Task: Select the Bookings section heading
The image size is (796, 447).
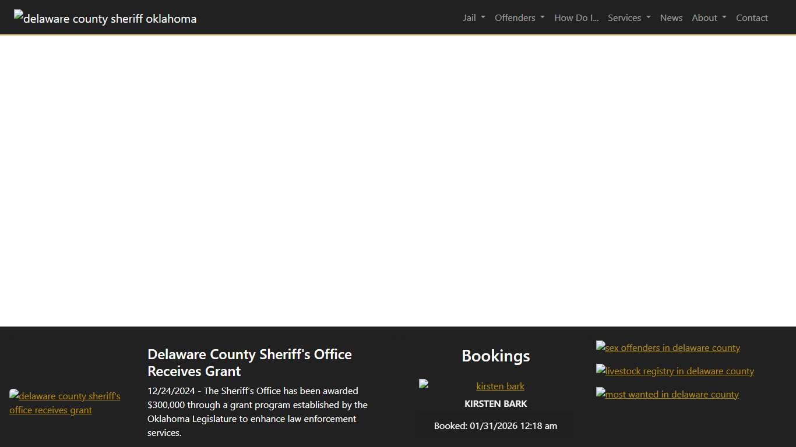Action: (x=495, y=356)
